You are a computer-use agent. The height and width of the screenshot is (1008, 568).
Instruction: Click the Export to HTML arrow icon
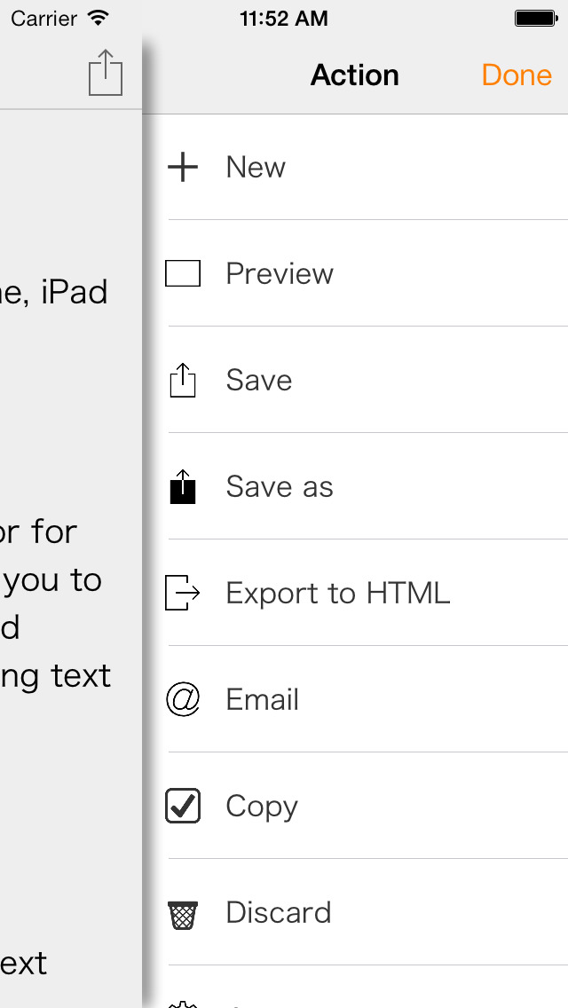click(x=183, y=593)
